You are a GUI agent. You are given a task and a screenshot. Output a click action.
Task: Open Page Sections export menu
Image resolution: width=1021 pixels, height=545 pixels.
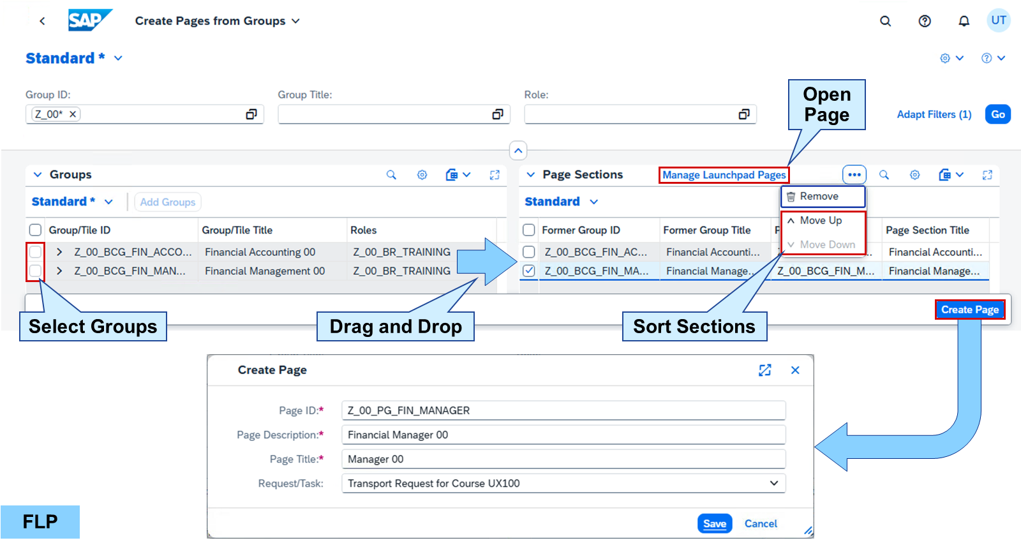click(x=951, y=175)
